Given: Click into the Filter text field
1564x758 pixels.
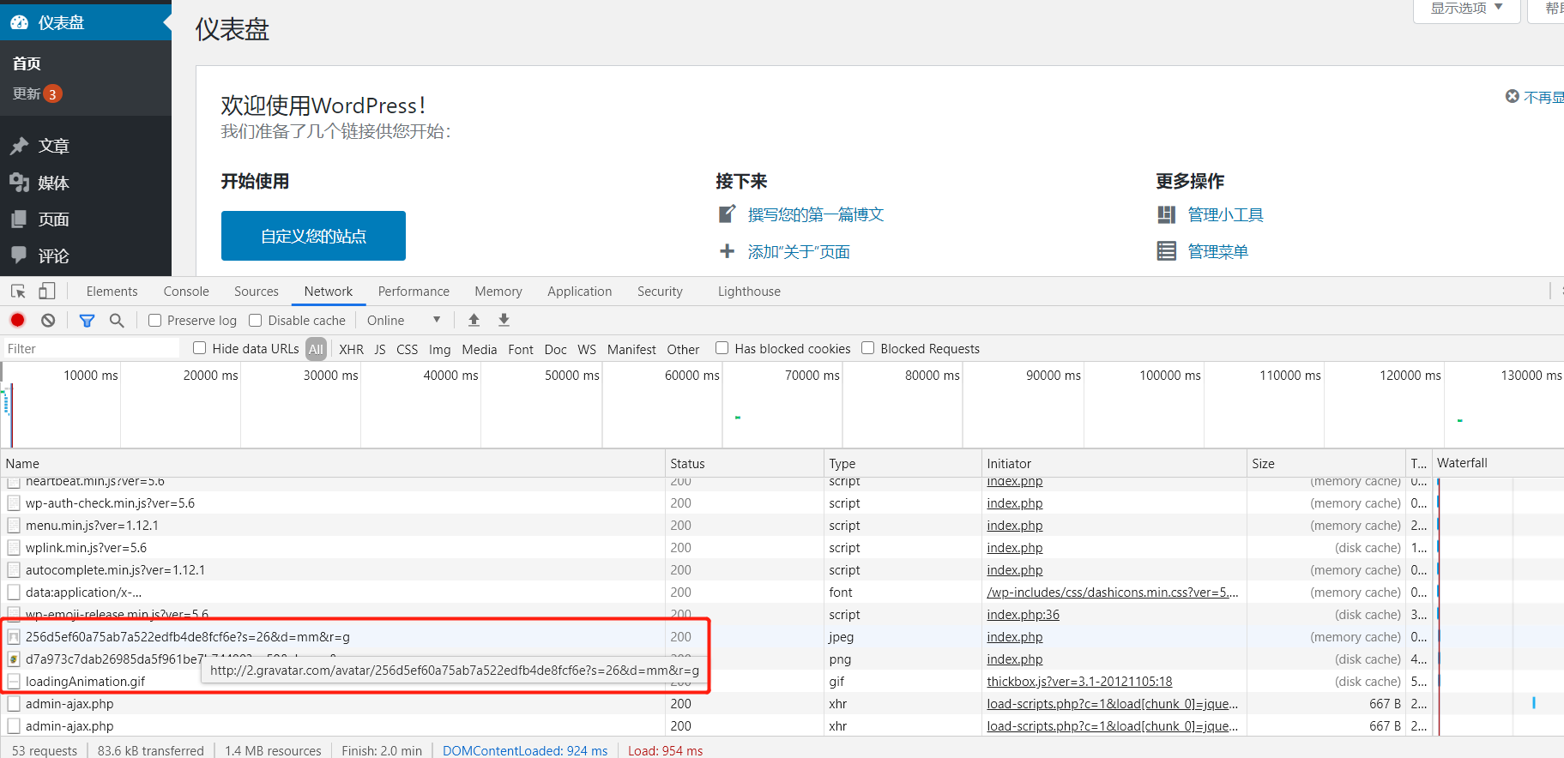Looking at the screenshot, I should pyautogui.click(x=90, y=349).
